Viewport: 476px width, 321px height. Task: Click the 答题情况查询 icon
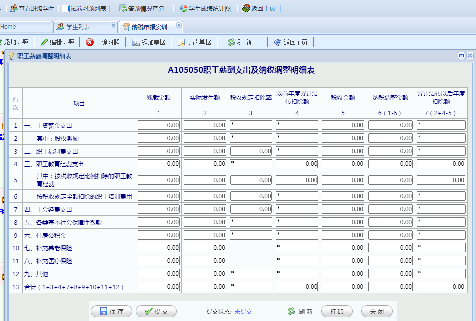(123, 8)
